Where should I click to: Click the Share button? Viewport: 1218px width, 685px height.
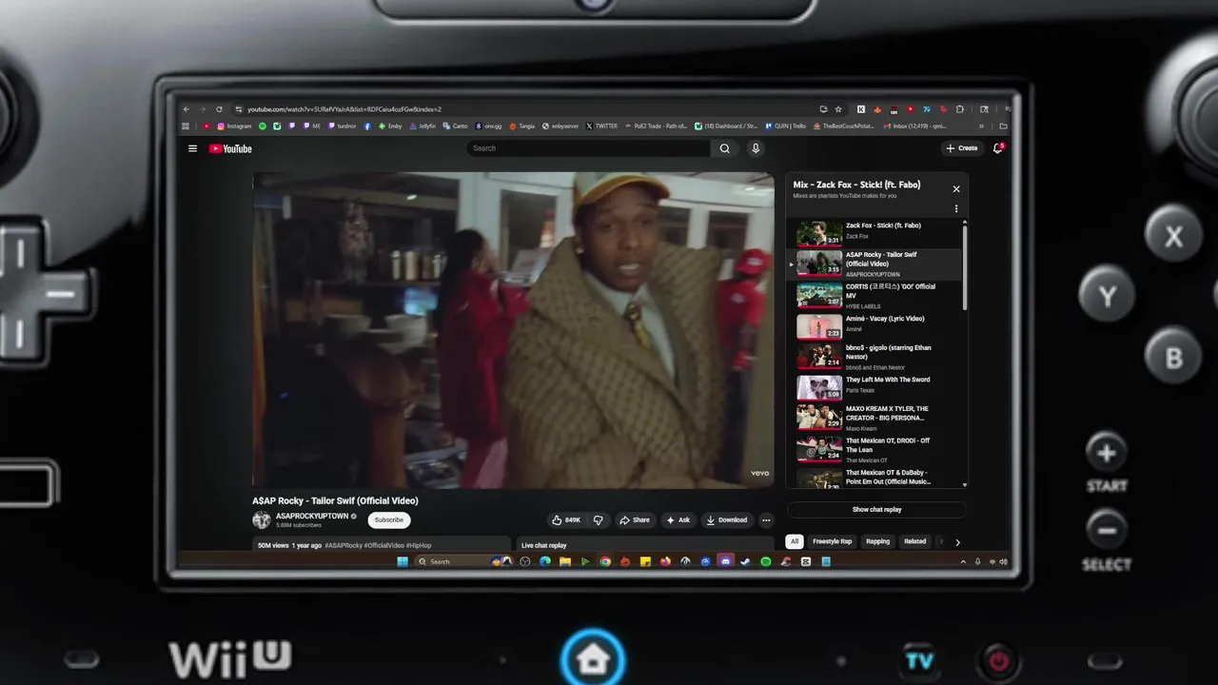pos(635,520)
